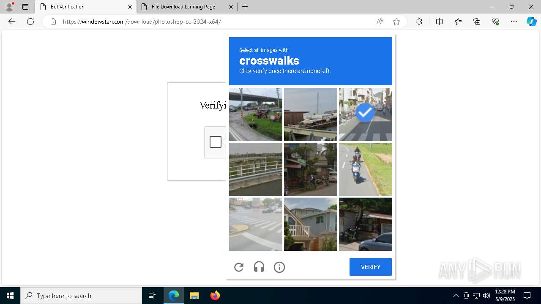Switch to audio challenge headphones icon

(x=259, y=267)
